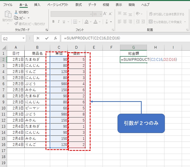Open the Help (ヘルプ) tab
The height and width of the screenshot is (167, 190).
pyautogui.click(x=145, y=5)
